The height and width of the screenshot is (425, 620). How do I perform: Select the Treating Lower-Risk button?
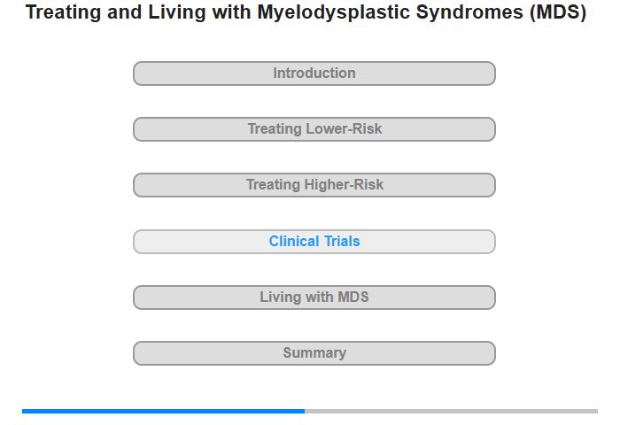314,129
